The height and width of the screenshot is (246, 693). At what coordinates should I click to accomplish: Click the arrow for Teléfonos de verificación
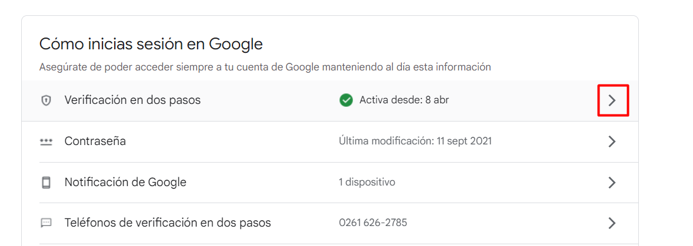(x=612, y=223)
